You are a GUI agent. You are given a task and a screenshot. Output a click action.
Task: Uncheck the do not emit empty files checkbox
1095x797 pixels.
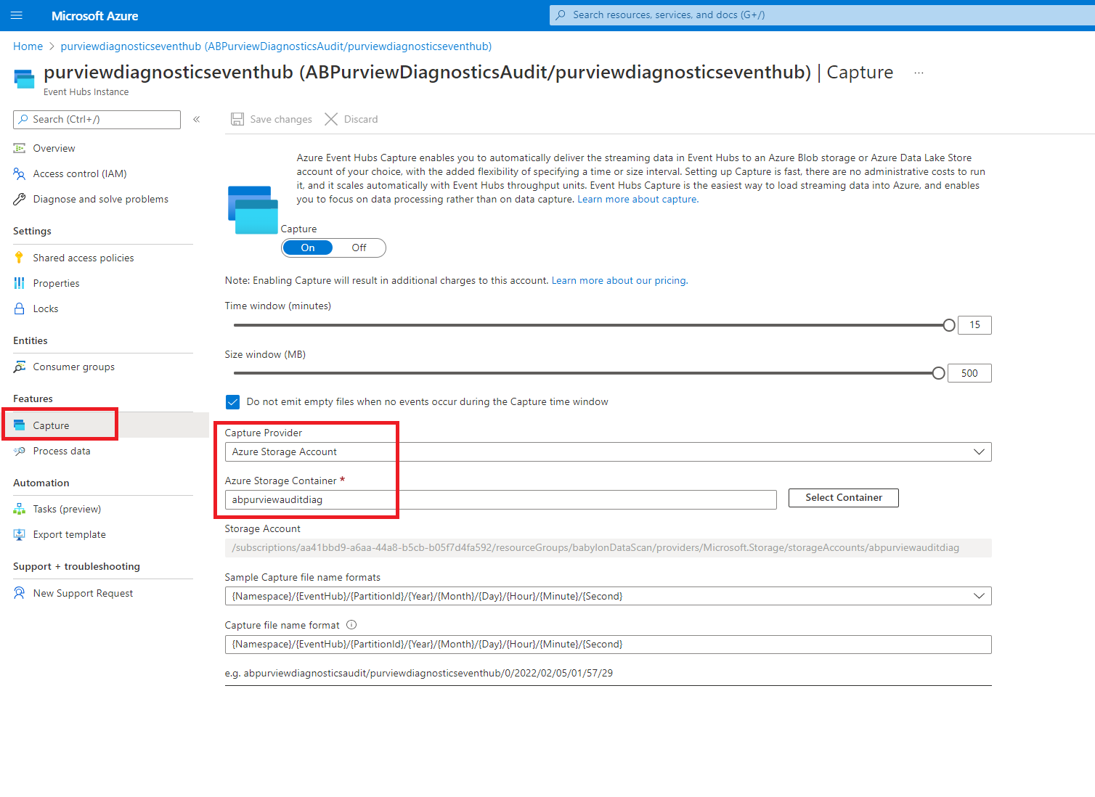pos(233,402)
